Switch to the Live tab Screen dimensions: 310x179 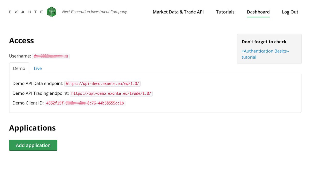click(x=38, y=68)
